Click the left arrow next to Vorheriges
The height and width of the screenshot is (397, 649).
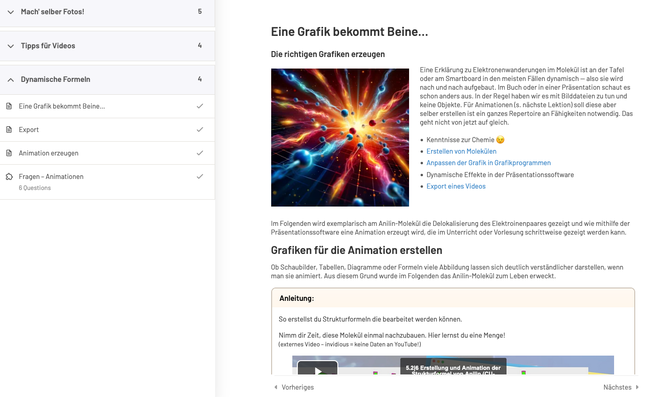tap(276, 387)
